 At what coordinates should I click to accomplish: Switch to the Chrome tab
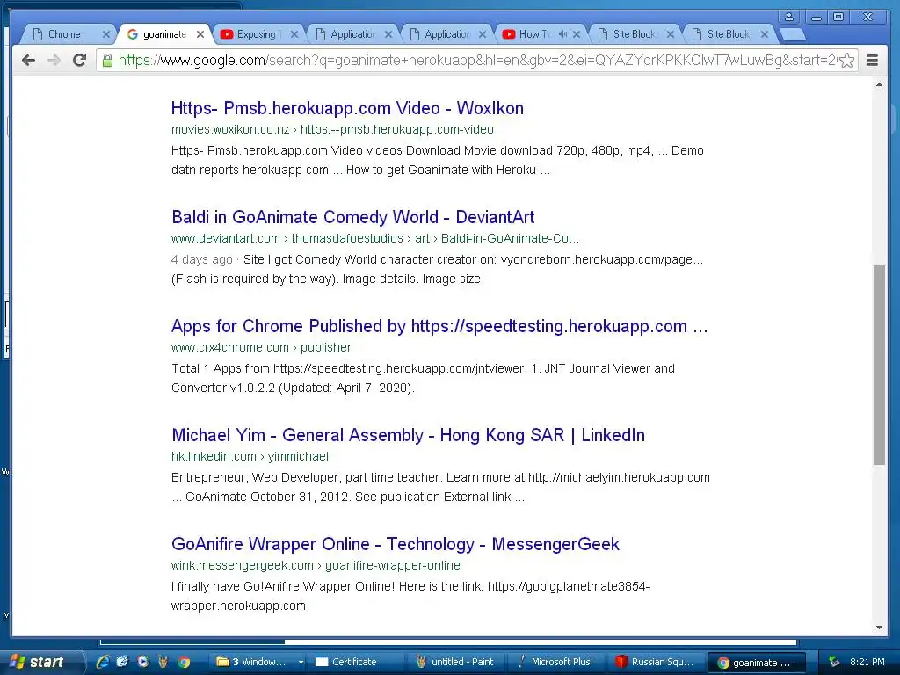pyautogui.click(x=64, y=34)
